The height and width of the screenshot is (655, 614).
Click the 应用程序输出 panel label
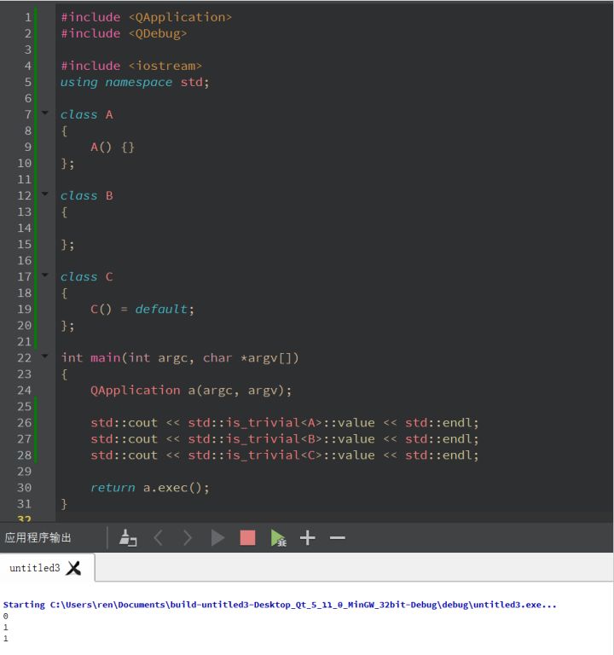pyautogui.click(x=38, y=537)
